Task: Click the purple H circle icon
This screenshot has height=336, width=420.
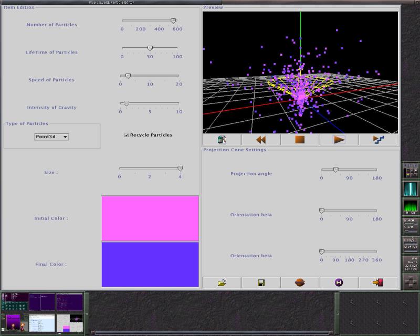Action: coord(339,282)
